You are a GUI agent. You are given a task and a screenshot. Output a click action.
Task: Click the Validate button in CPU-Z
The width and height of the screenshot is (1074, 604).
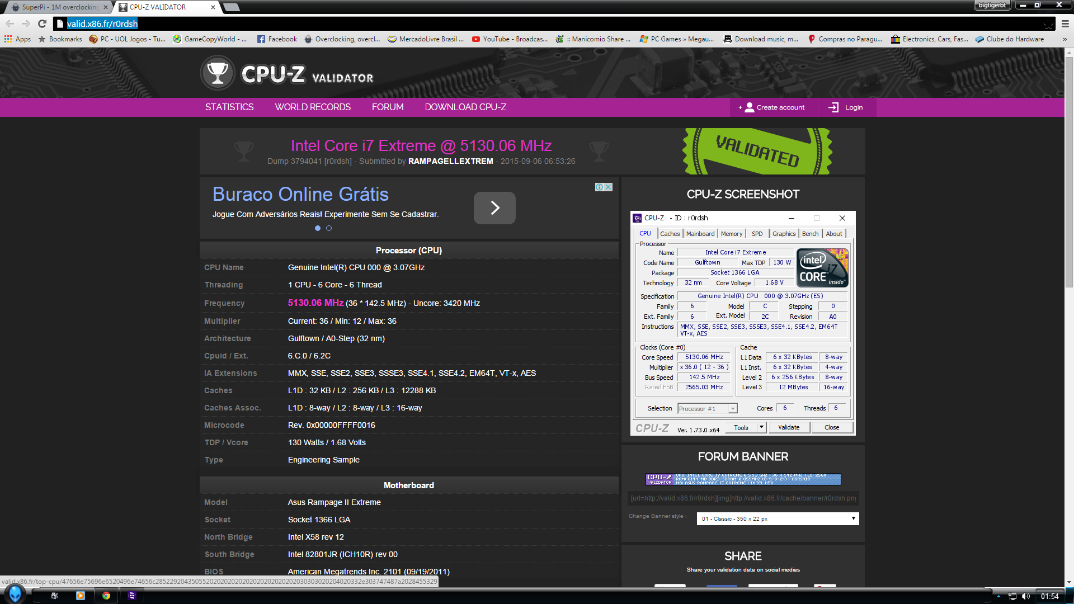pyautogui.click(x=789, y=427)
